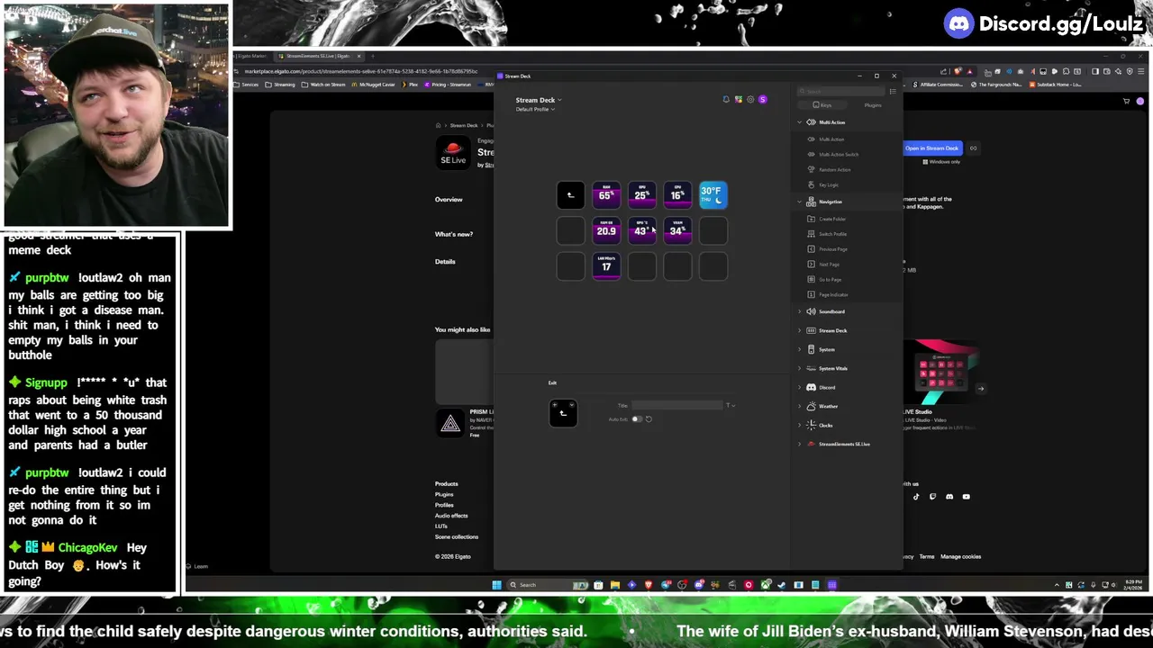The width and height of the screenshot is (1153, 648).
Task: Open the Details section on marketplace page
Action: pos(445,262)
